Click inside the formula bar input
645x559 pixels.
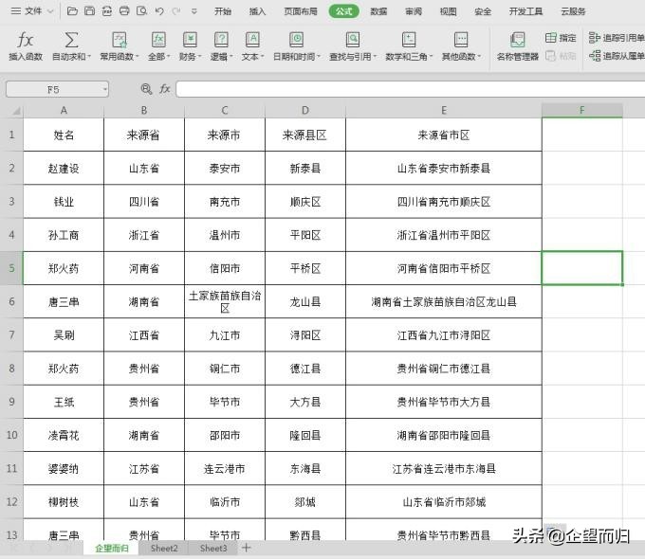pyautogui.click(x=411, y=89)
